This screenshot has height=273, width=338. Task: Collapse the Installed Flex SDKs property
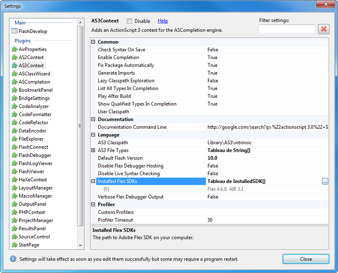(94, 182)
